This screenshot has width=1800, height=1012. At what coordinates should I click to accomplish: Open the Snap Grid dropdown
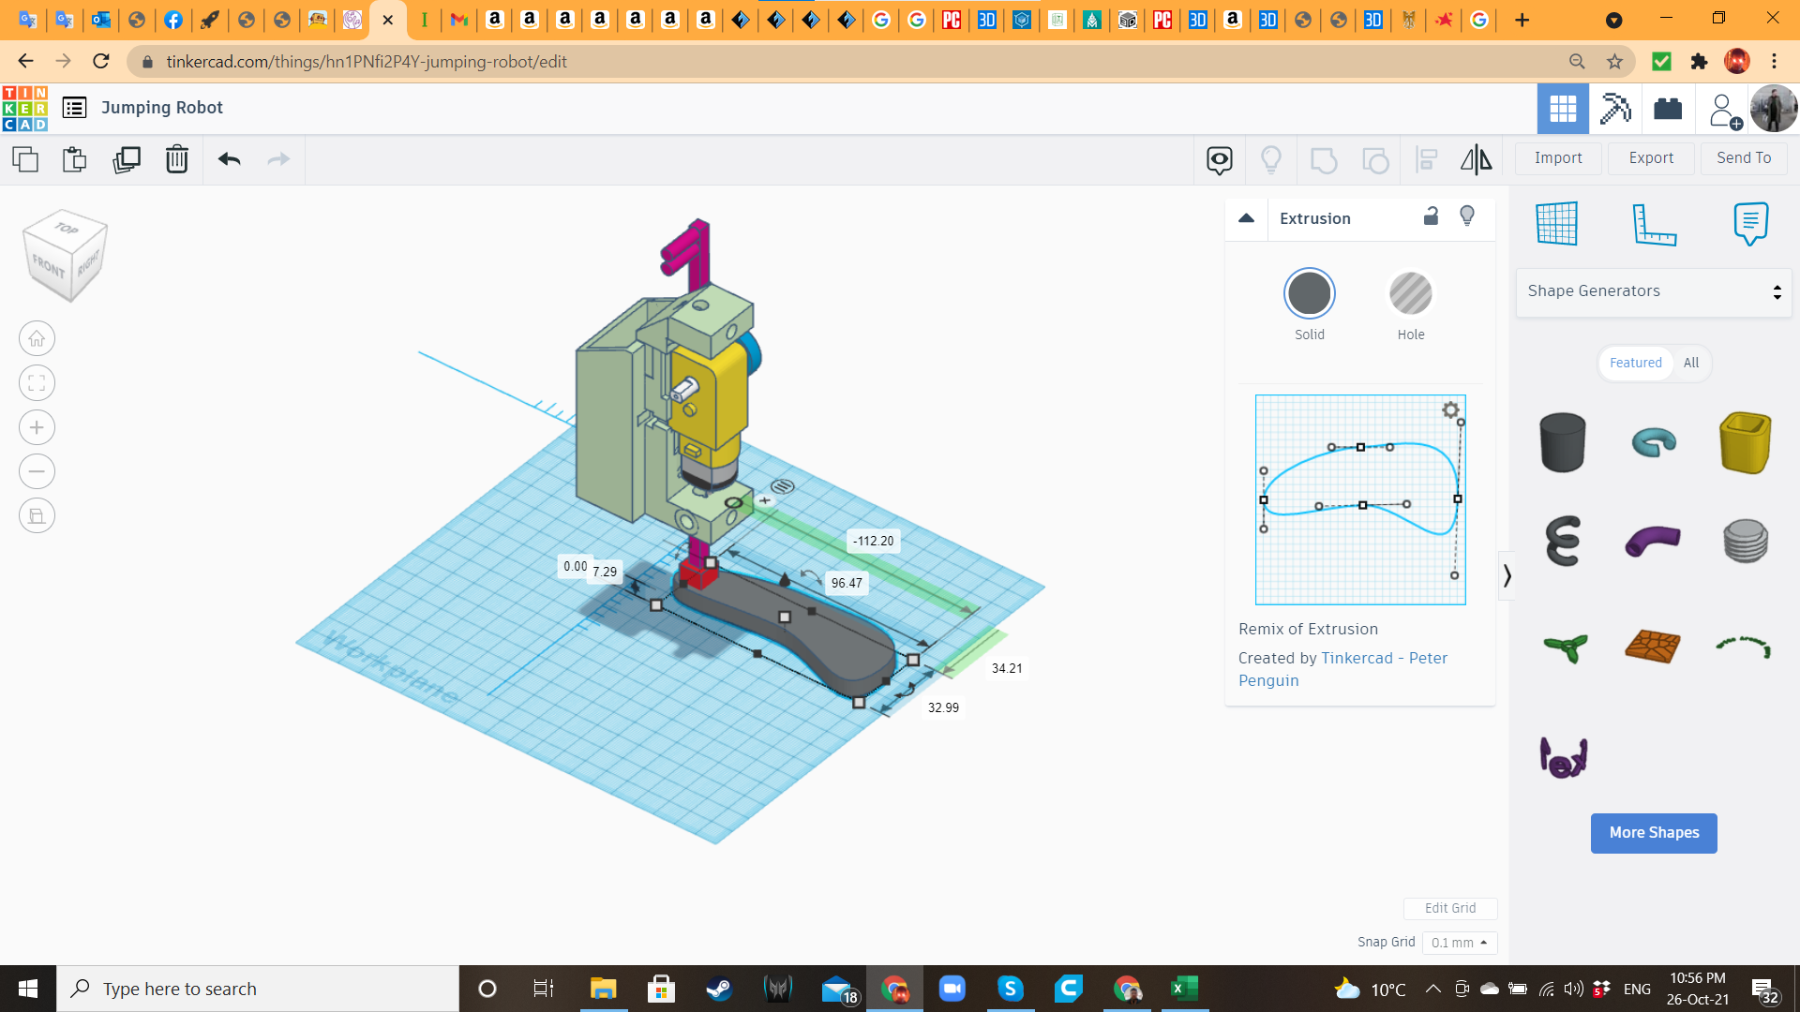(x=1459, y=943)
